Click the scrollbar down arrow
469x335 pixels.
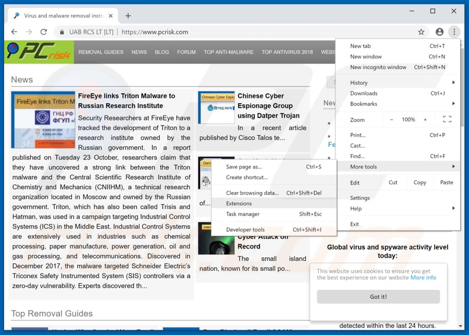(461, 326)
